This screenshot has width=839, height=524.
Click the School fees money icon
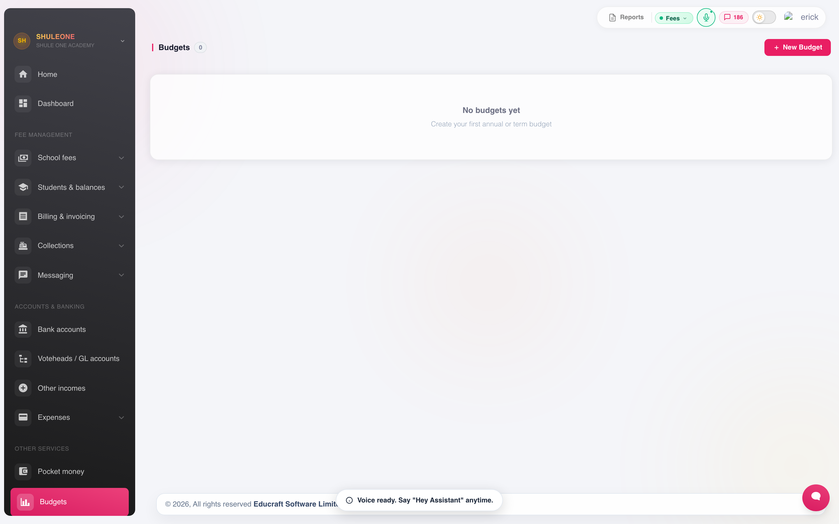(x=23, y=158)
